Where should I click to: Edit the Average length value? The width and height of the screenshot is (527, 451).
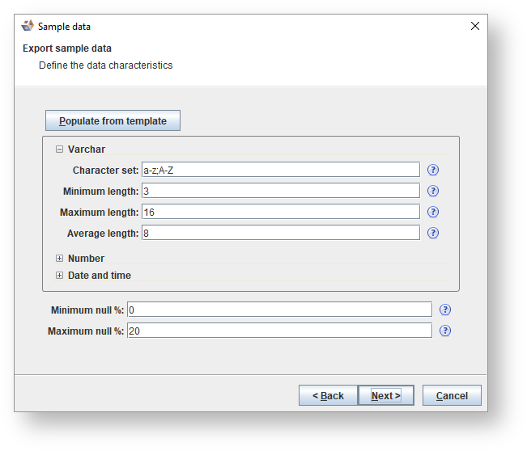[x=280, y=233]
